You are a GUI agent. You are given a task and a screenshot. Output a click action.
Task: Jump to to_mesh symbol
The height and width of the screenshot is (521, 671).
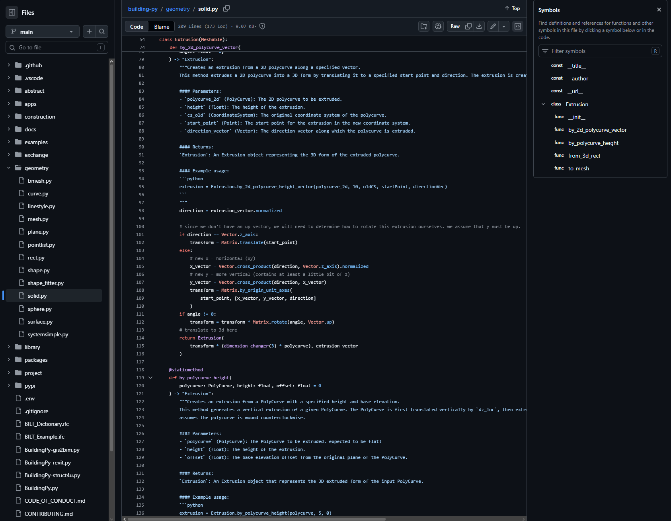click(578, 168)
